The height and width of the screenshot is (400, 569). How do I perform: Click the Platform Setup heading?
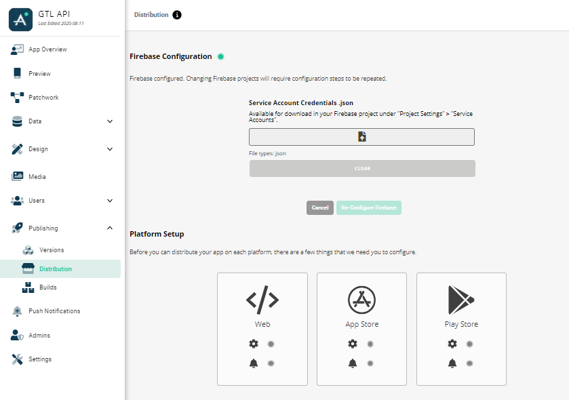[157, 235]
